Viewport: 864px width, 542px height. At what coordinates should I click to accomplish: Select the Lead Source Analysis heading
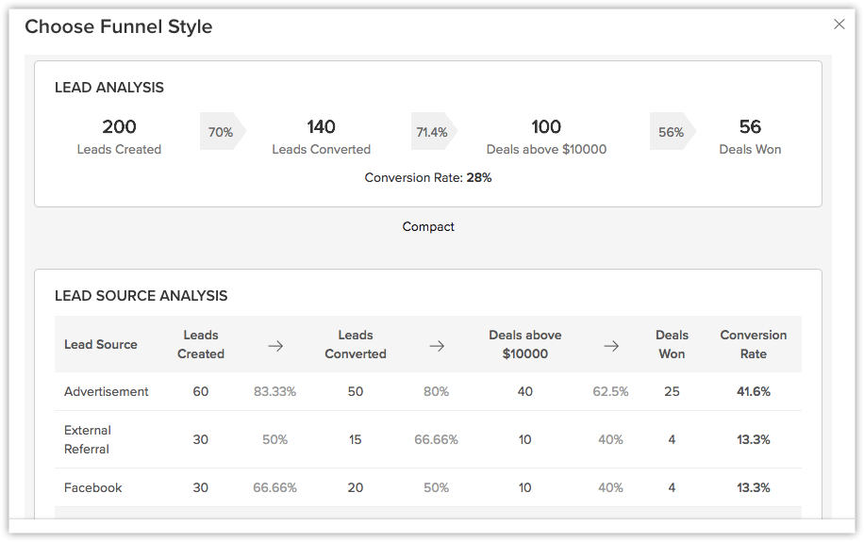pos(141,296)
